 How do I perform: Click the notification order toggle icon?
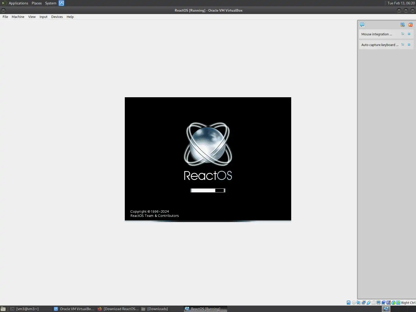click(x=402, y=25)
